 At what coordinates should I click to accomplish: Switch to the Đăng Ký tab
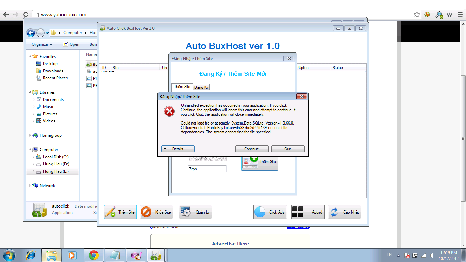[x=201, y=87]
